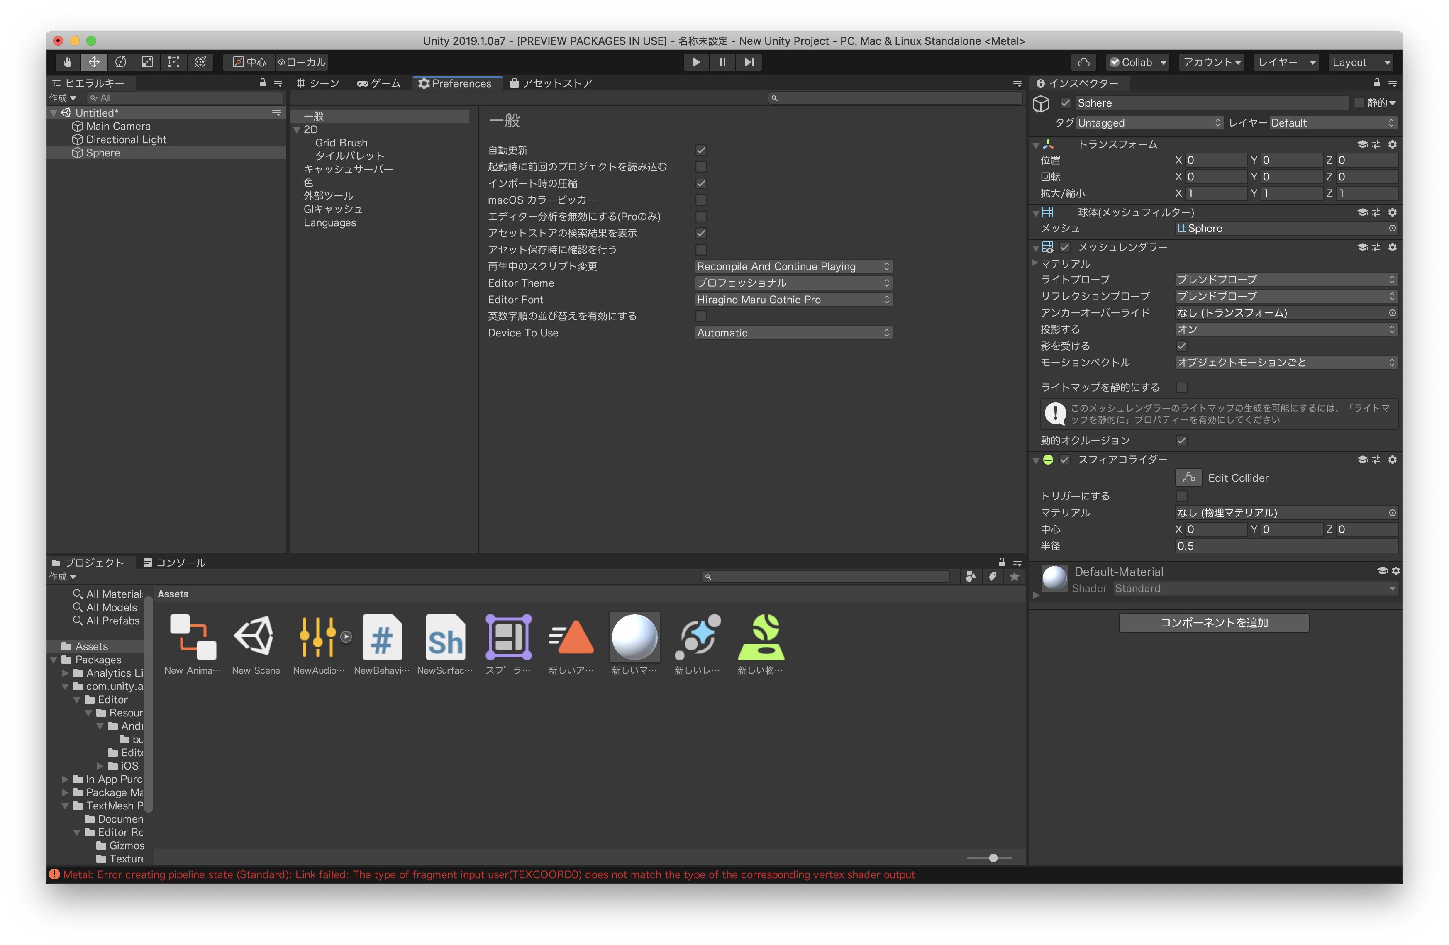This screenshot has width=1449, height=945.
Task: Select the Rect transform tool
Action: [x=173, y=62]
